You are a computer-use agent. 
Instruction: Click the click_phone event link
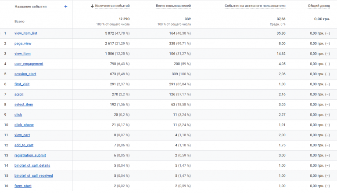(x=24, y=125)
